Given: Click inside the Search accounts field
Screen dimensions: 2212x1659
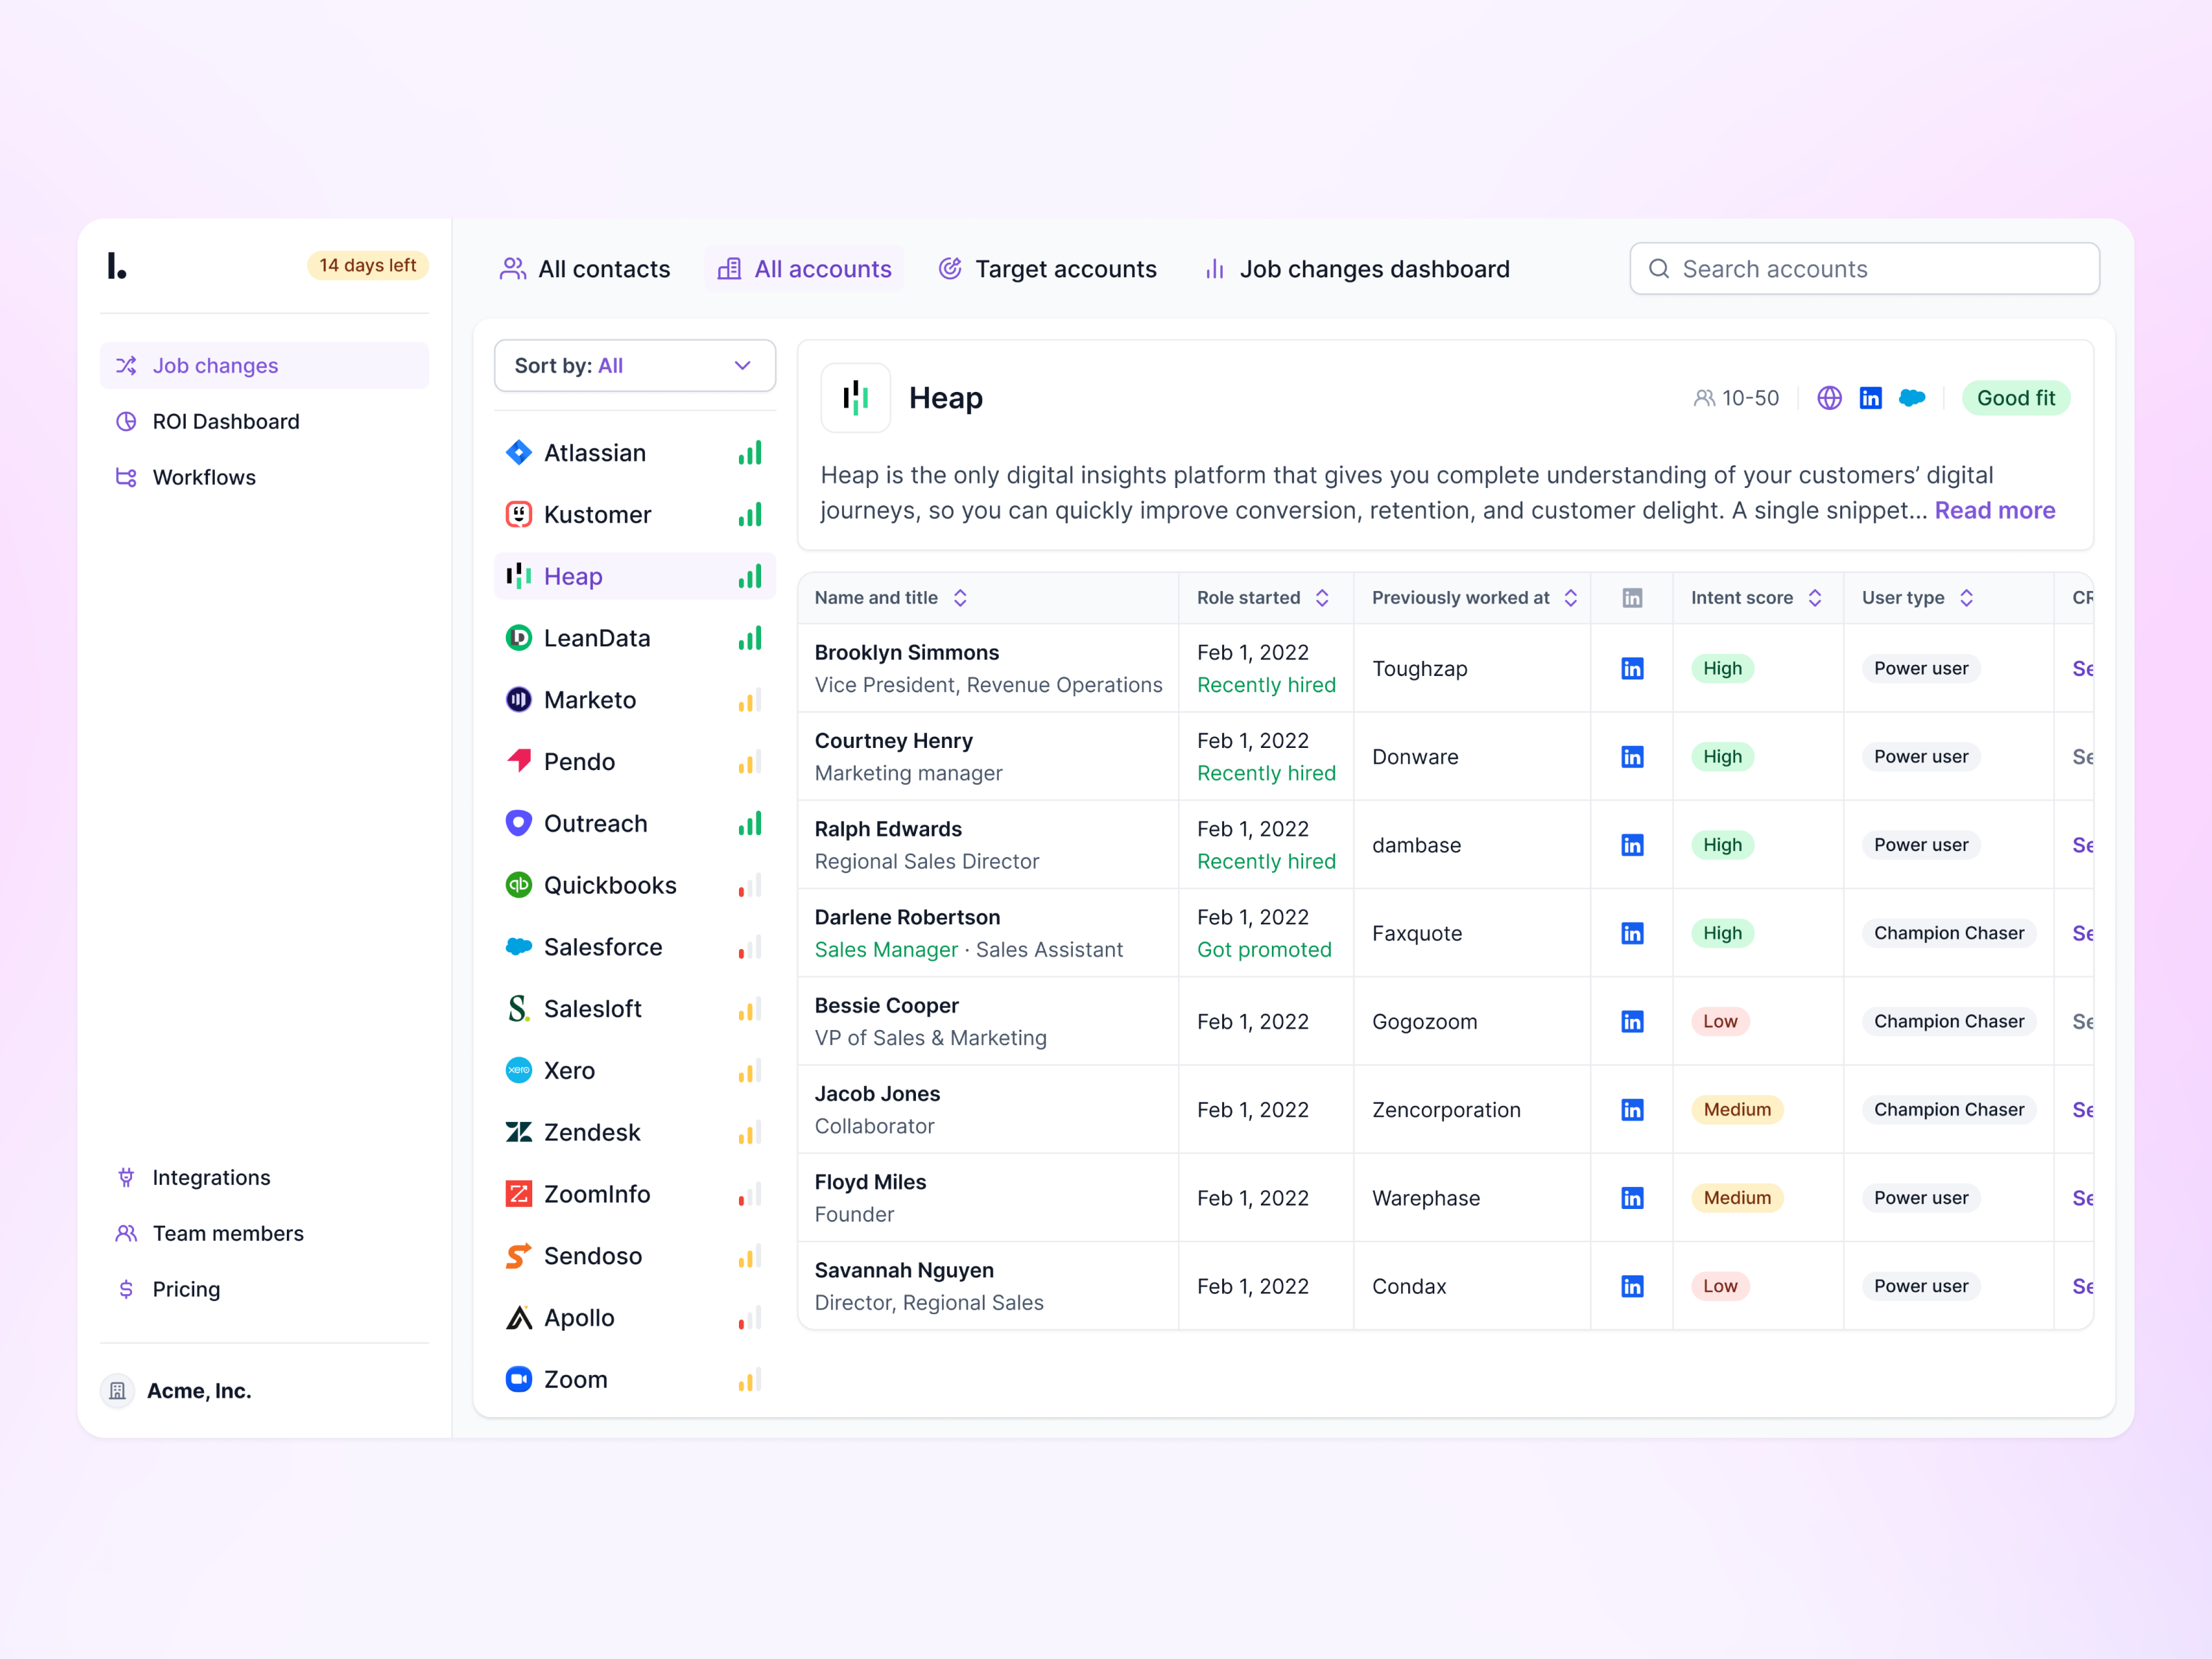Looking at the screenshot, I should point(1863,268).
